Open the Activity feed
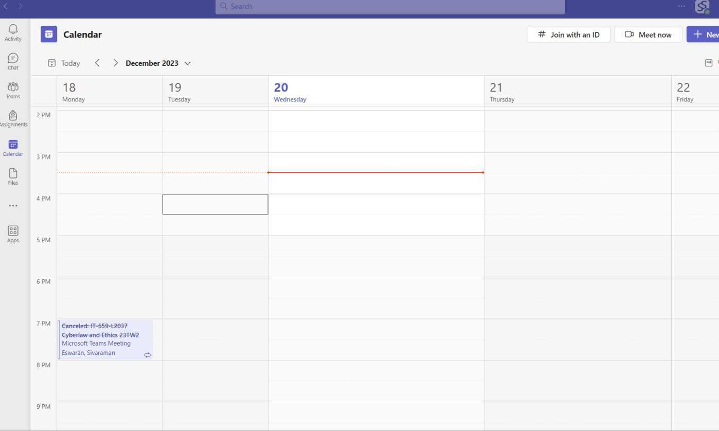The width and height of the screenshot is (719, 431). click(x=13, y=32)
